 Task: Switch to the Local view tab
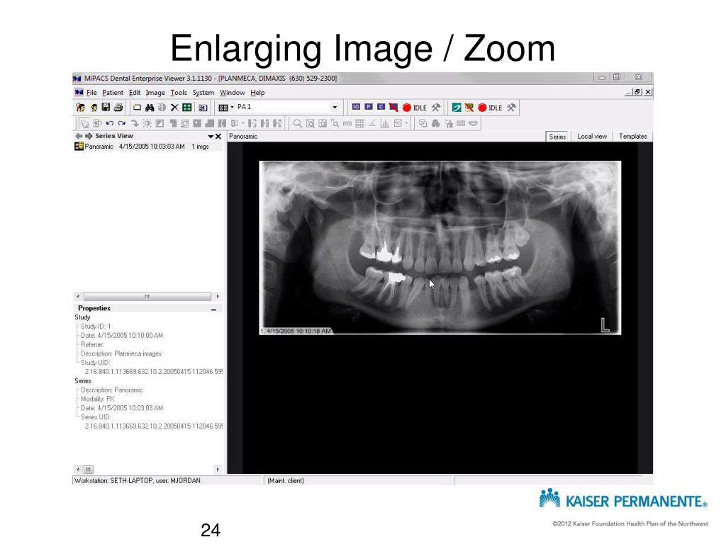pos(592,137)
